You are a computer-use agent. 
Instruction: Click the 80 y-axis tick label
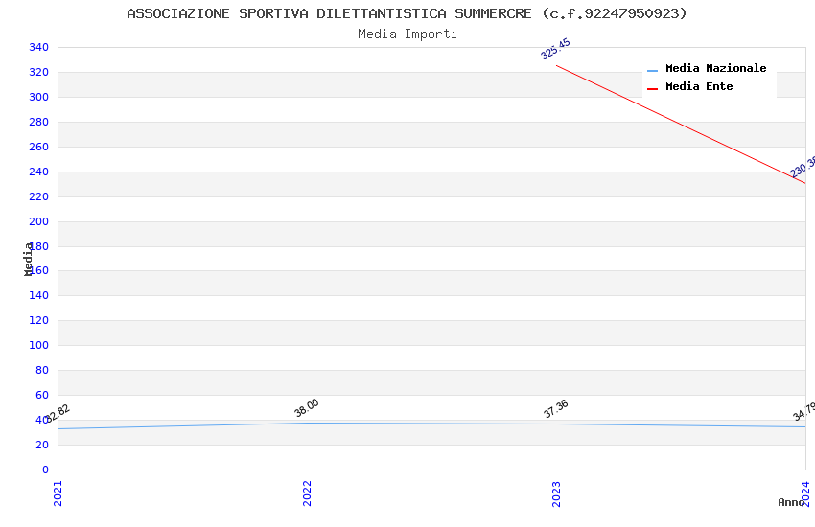42,370
